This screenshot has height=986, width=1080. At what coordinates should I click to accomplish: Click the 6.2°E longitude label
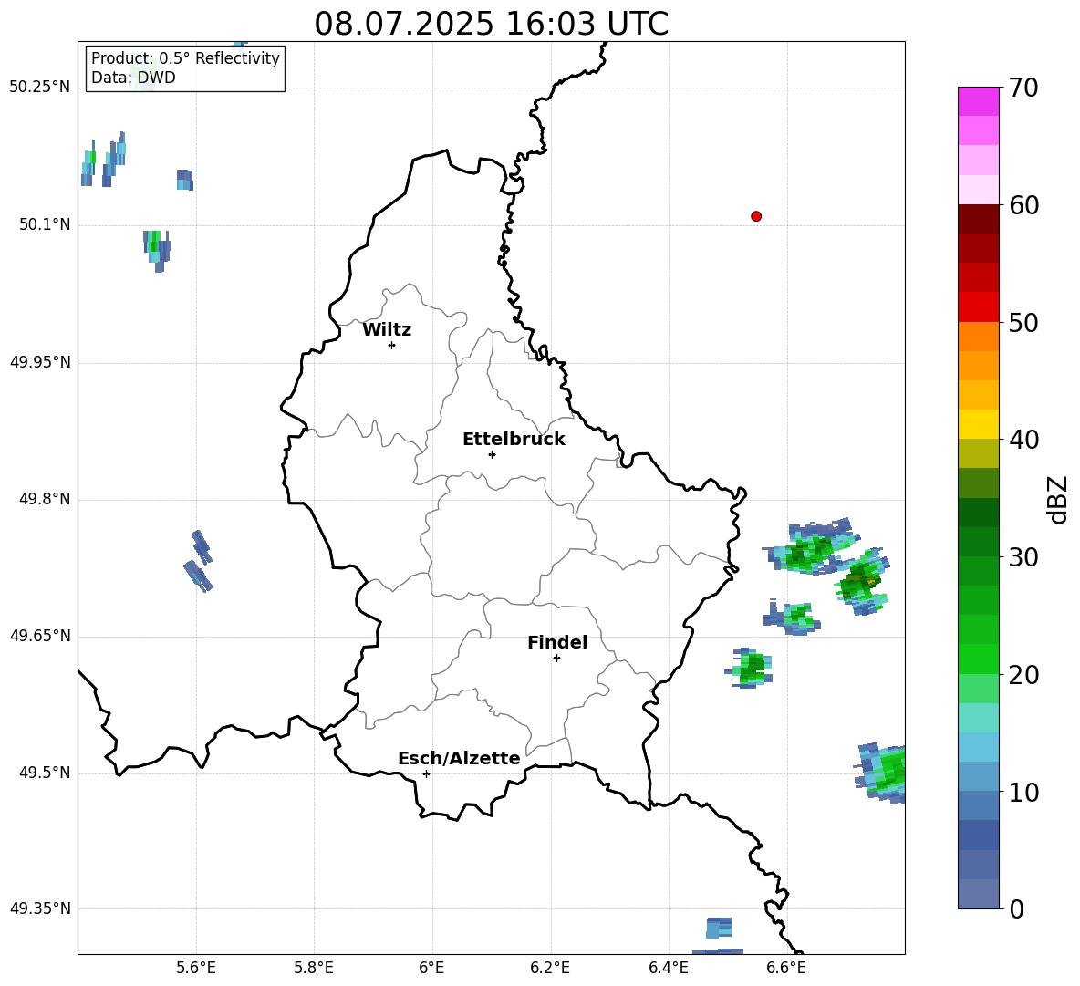(550, 968)
